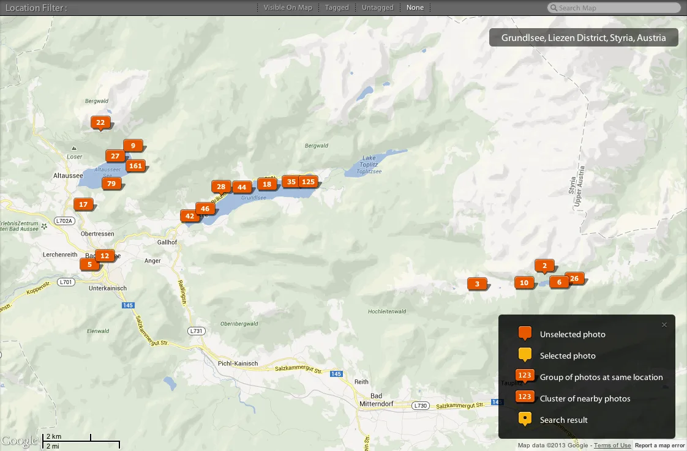Click the Unterkainisch label on map
687x451 pixels.
(108, 288)
